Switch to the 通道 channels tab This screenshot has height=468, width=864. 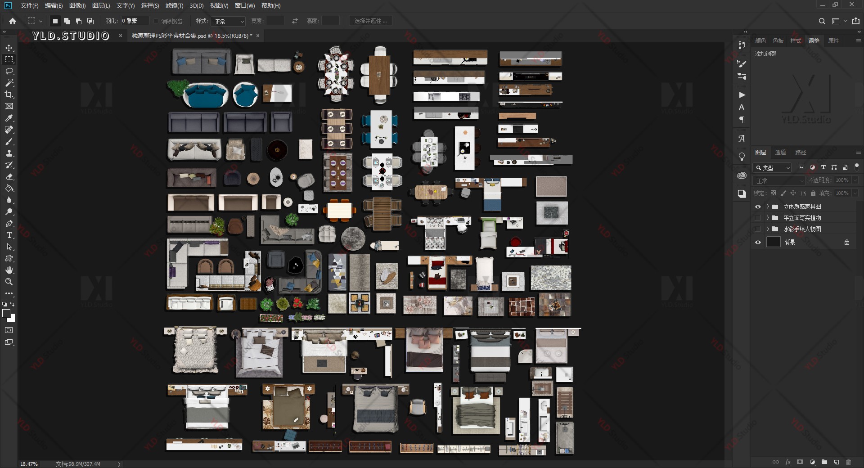click(780, 152)
